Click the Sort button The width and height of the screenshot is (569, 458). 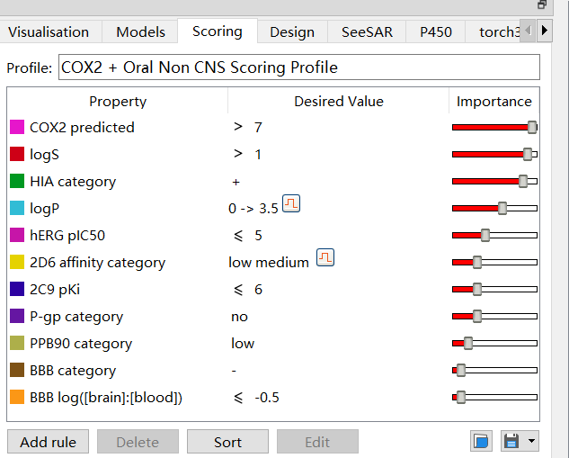227,442
